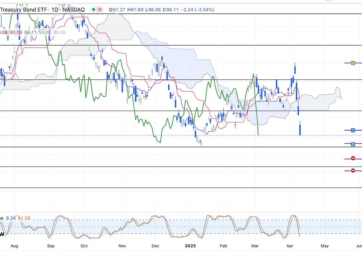Select the blue marker labeled 1
The width and height of the screenshot is (362, 254).
tap(353, 130)
